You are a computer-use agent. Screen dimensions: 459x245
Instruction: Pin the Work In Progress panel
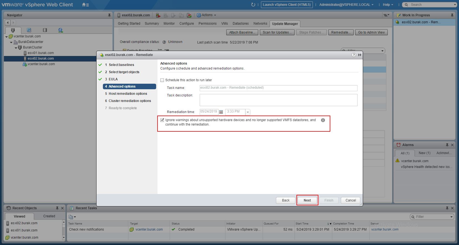452,15
